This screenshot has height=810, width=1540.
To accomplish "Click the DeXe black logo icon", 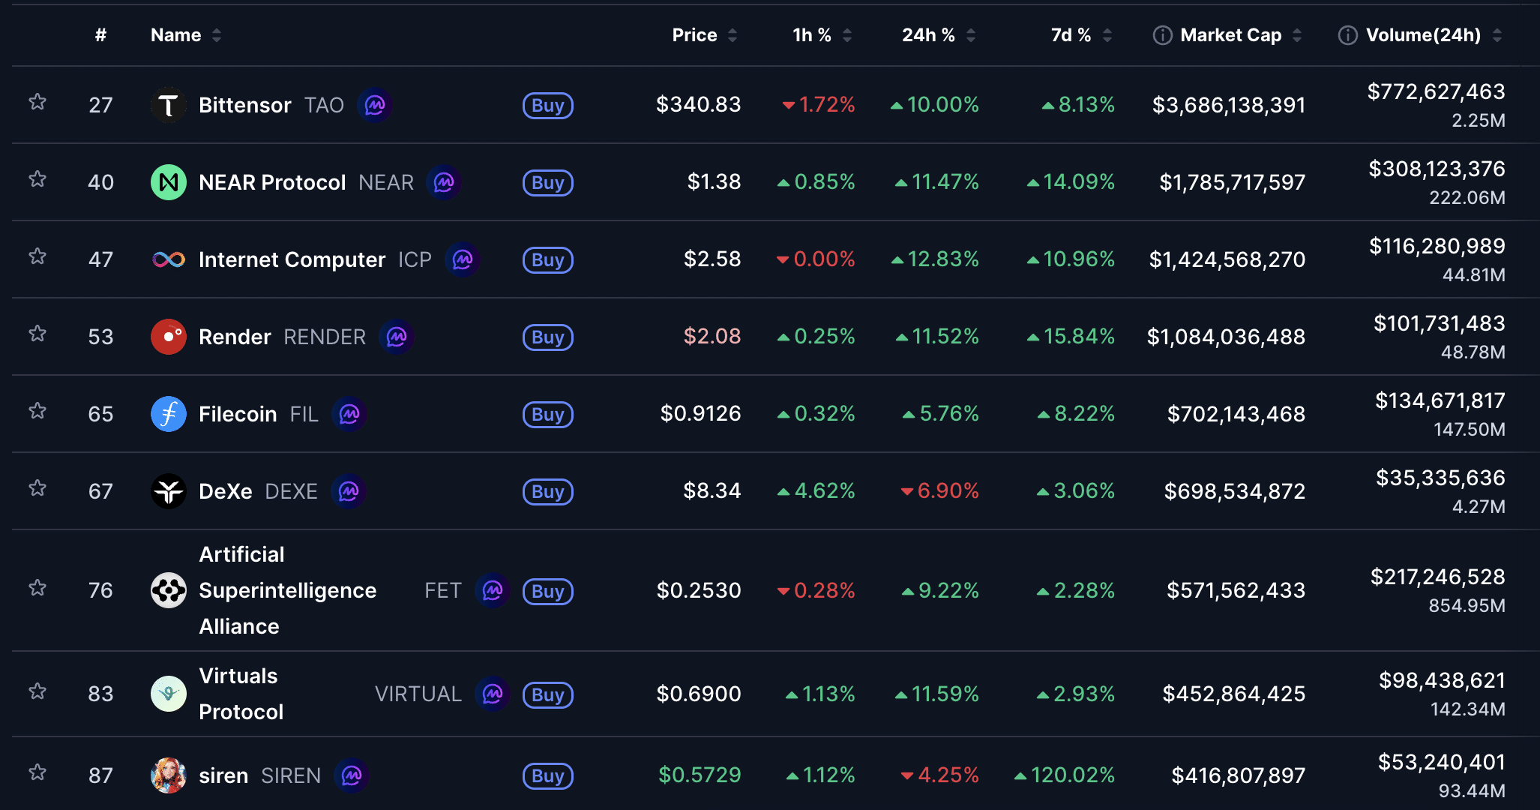I will [x=169, y=491].
